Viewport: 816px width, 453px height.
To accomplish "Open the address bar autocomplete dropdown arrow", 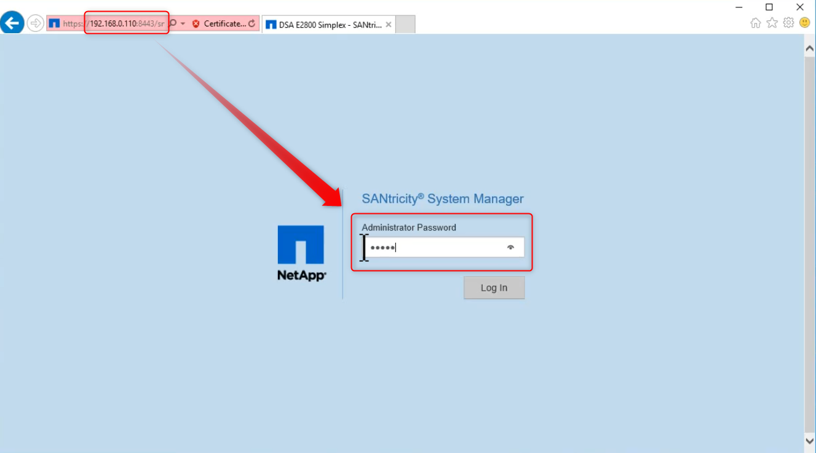I will [183, 23].
